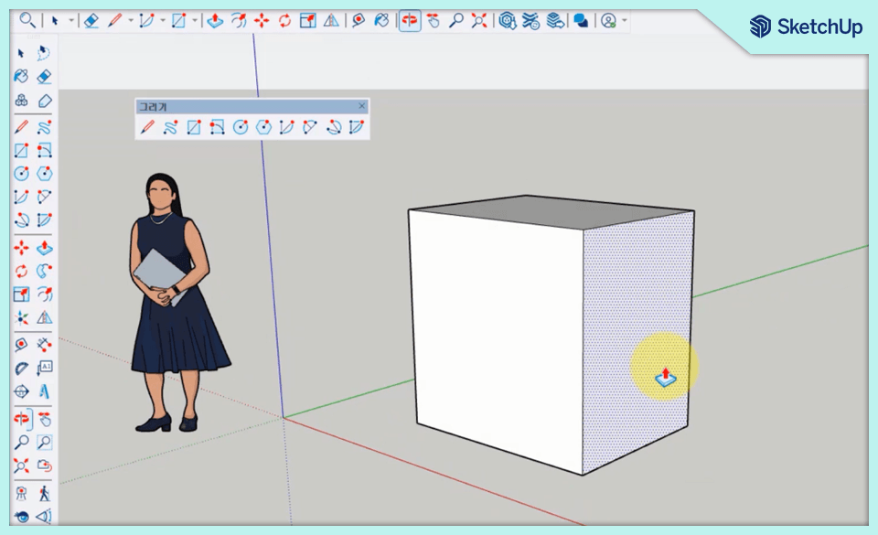
Task: Select the Section Plane tool
Action: [44, 516]
